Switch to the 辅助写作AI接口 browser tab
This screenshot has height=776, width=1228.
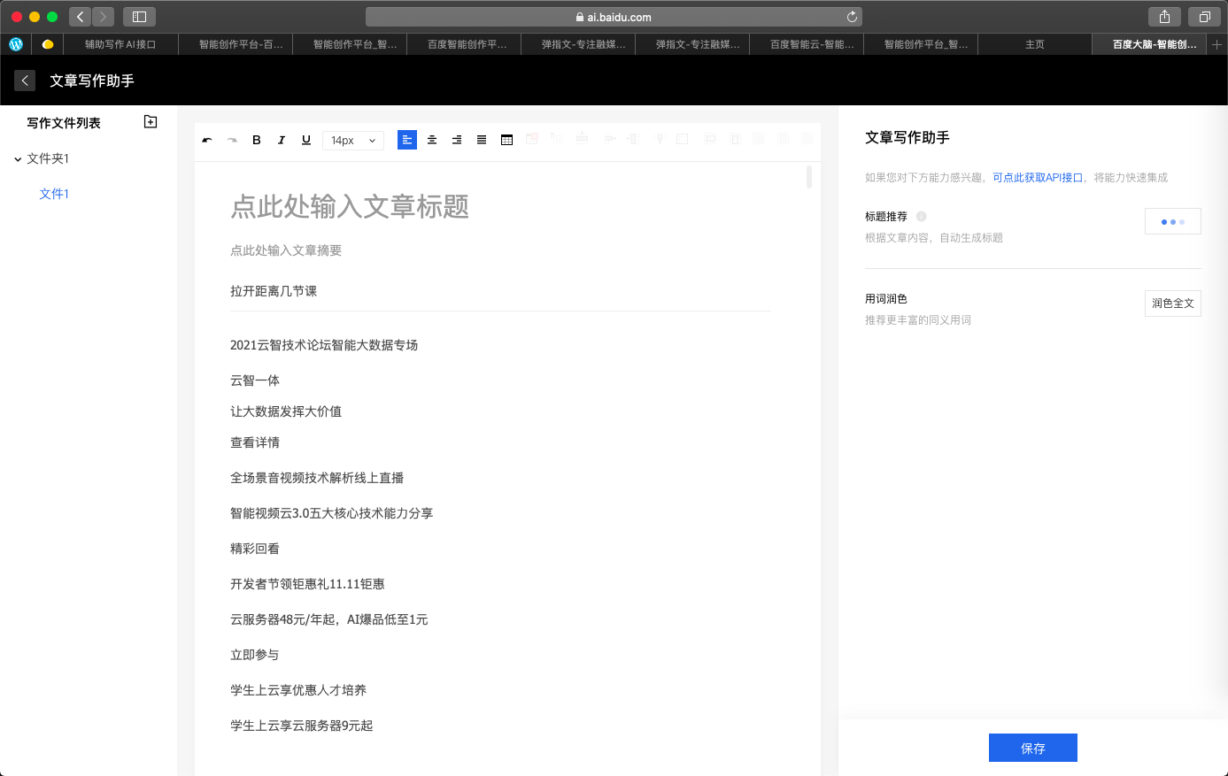point(120,44)
